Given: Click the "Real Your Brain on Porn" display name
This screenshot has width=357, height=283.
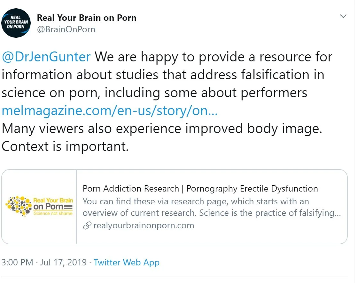Looking at the screenshot, I should [x=87, y=18].
